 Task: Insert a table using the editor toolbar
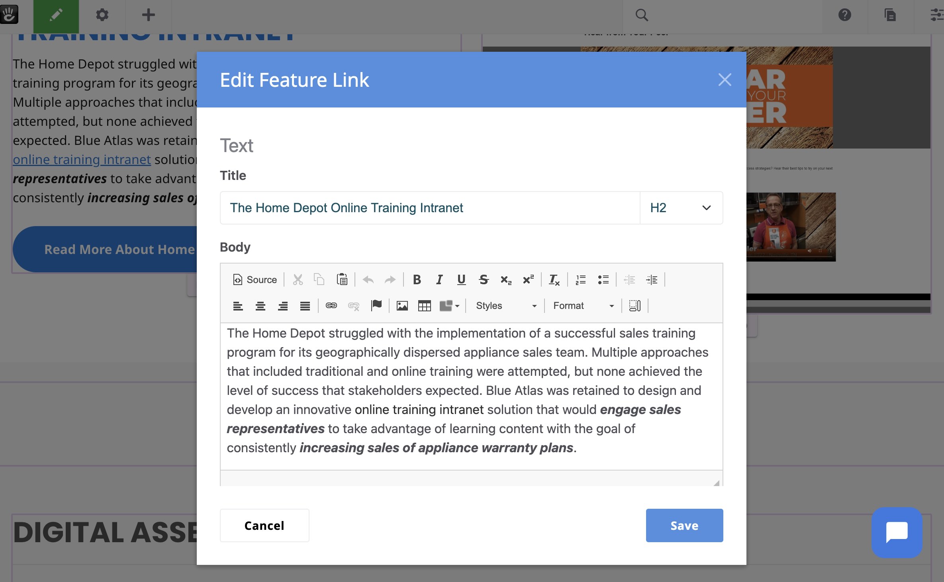click(425, 306)
